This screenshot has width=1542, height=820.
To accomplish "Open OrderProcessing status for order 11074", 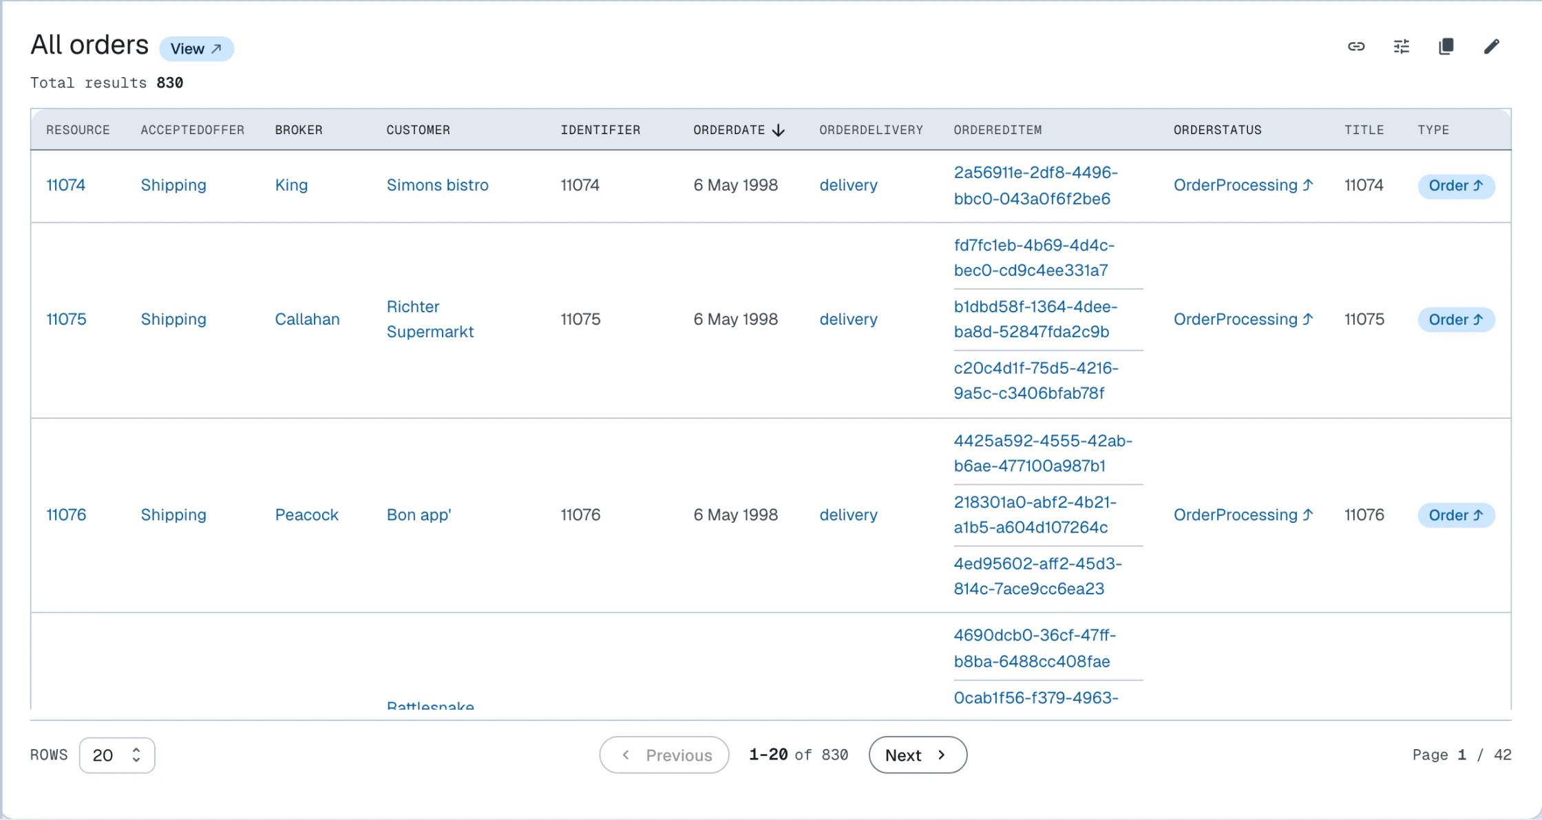I will click(1243, 185).
